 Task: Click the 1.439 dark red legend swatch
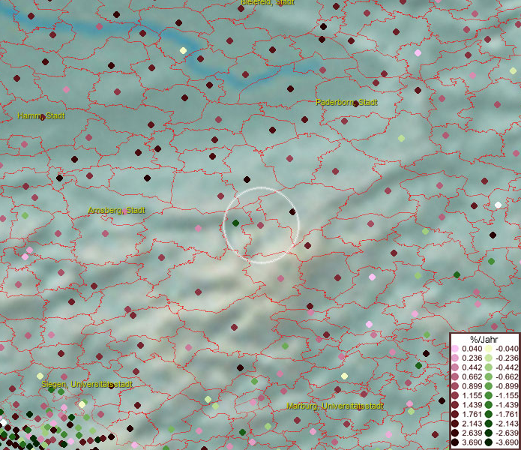tap(455, 405)
